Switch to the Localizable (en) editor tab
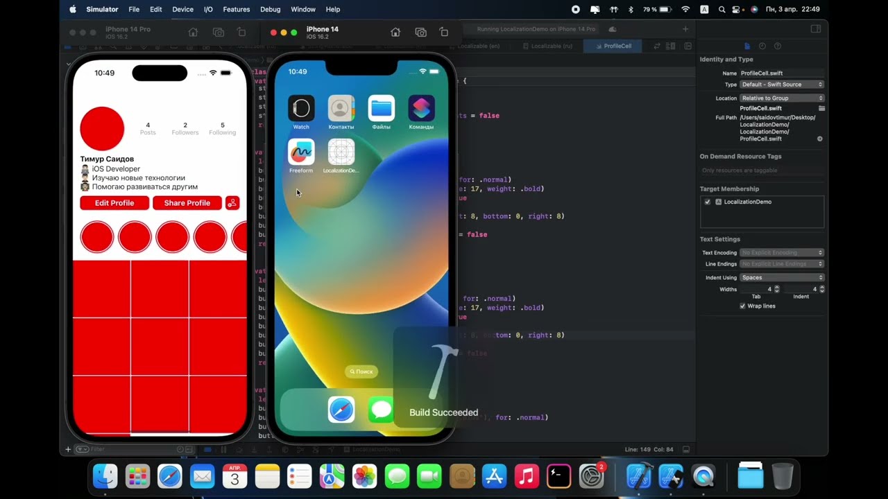The image size is (888, 499). point(480,46)
